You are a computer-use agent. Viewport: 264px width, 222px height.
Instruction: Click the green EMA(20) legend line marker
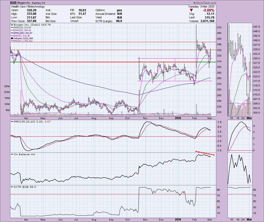pyautogui.click(x=12, y=28)
